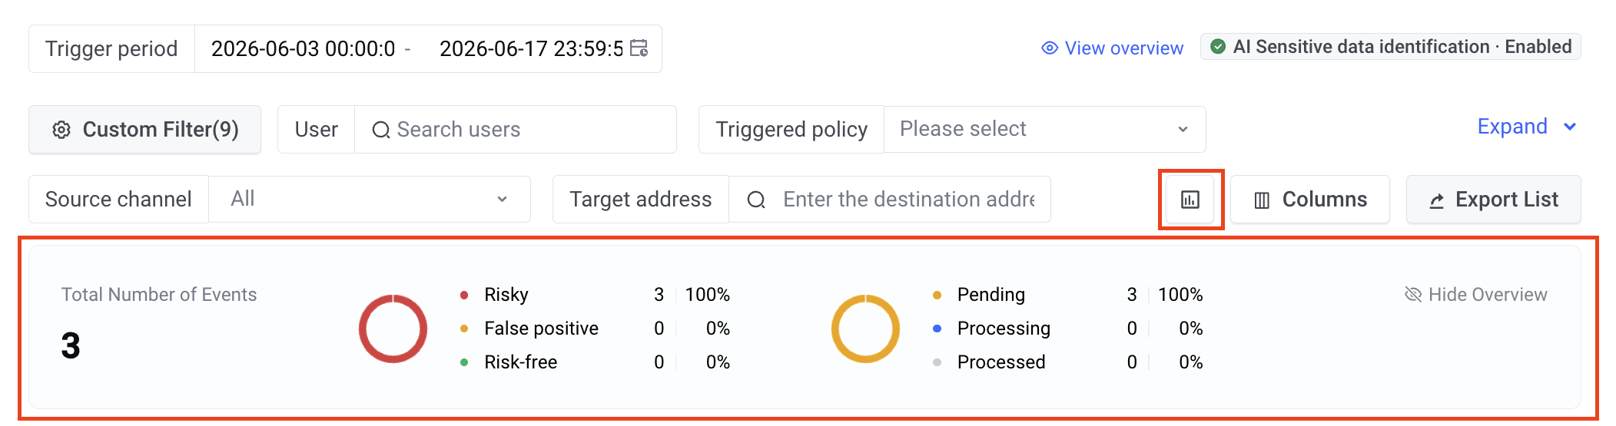Click the trigger period start date field
The height and width of the screenshot is (426, 1616).
click(x=304, y=48)
